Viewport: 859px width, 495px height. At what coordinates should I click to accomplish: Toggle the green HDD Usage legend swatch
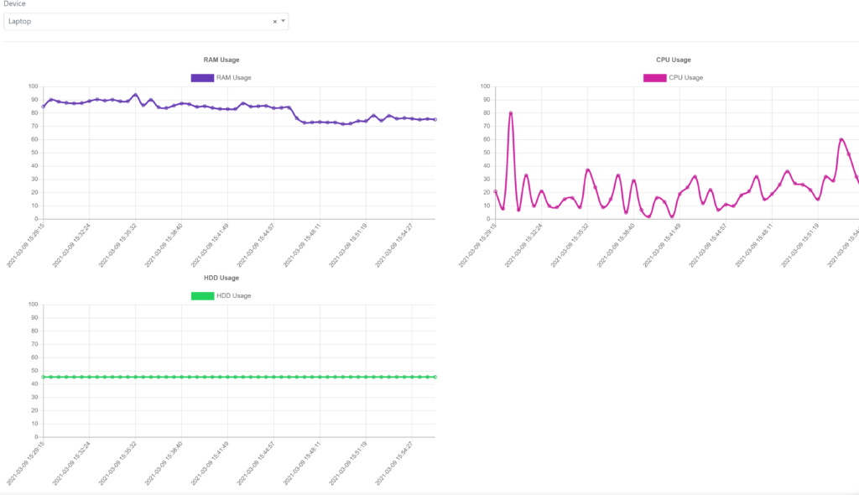[202, 296]
